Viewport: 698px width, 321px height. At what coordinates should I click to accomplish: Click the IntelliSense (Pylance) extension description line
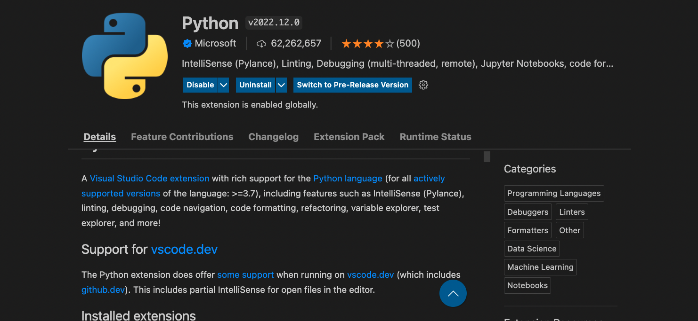398,63
